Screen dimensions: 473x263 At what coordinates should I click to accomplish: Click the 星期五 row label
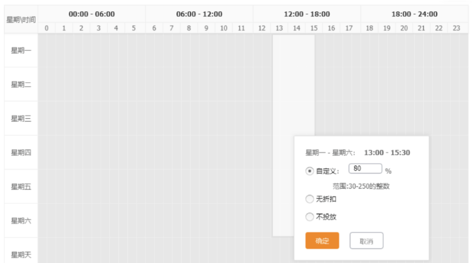(x=21, y=187)
